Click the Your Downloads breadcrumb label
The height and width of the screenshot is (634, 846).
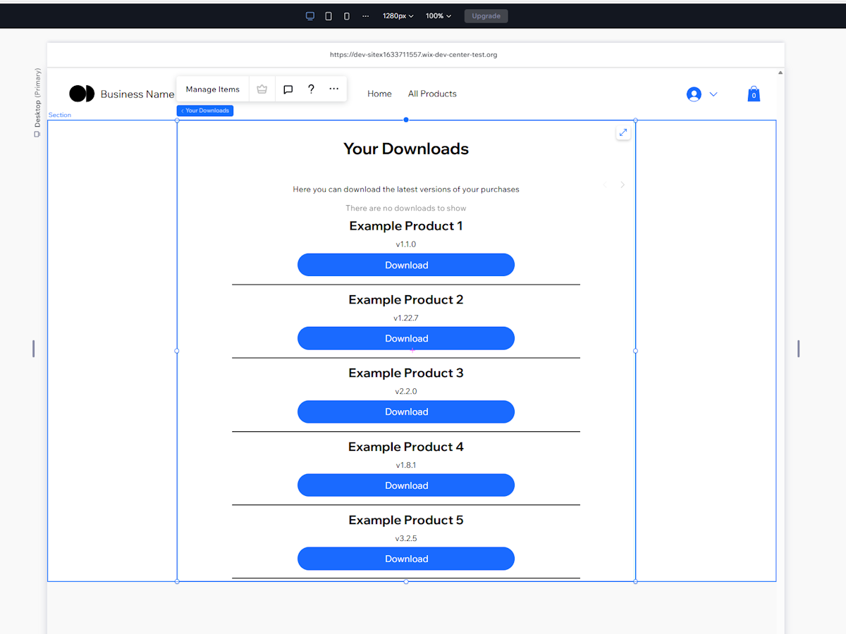(205, 111)
